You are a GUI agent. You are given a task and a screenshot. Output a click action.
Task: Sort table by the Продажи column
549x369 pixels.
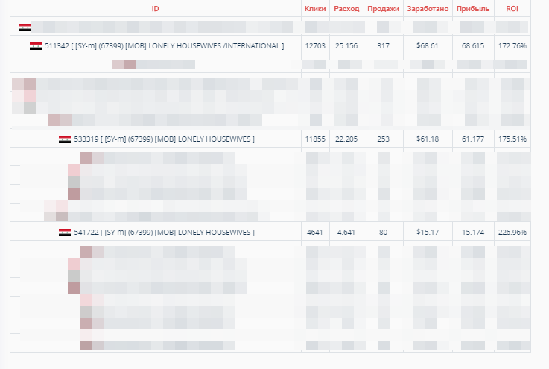tap(383, 9)
